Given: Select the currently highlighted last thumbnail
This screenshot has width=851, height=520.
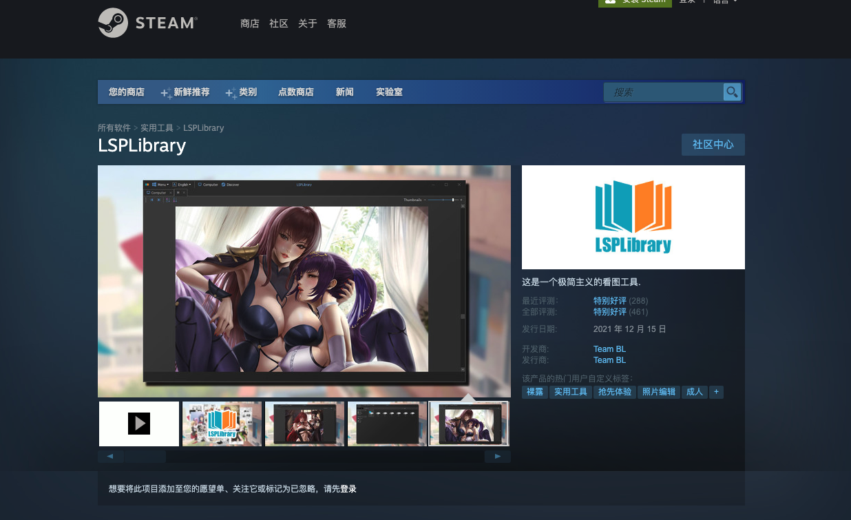Looking at the screenshot, I should [469, 424].
